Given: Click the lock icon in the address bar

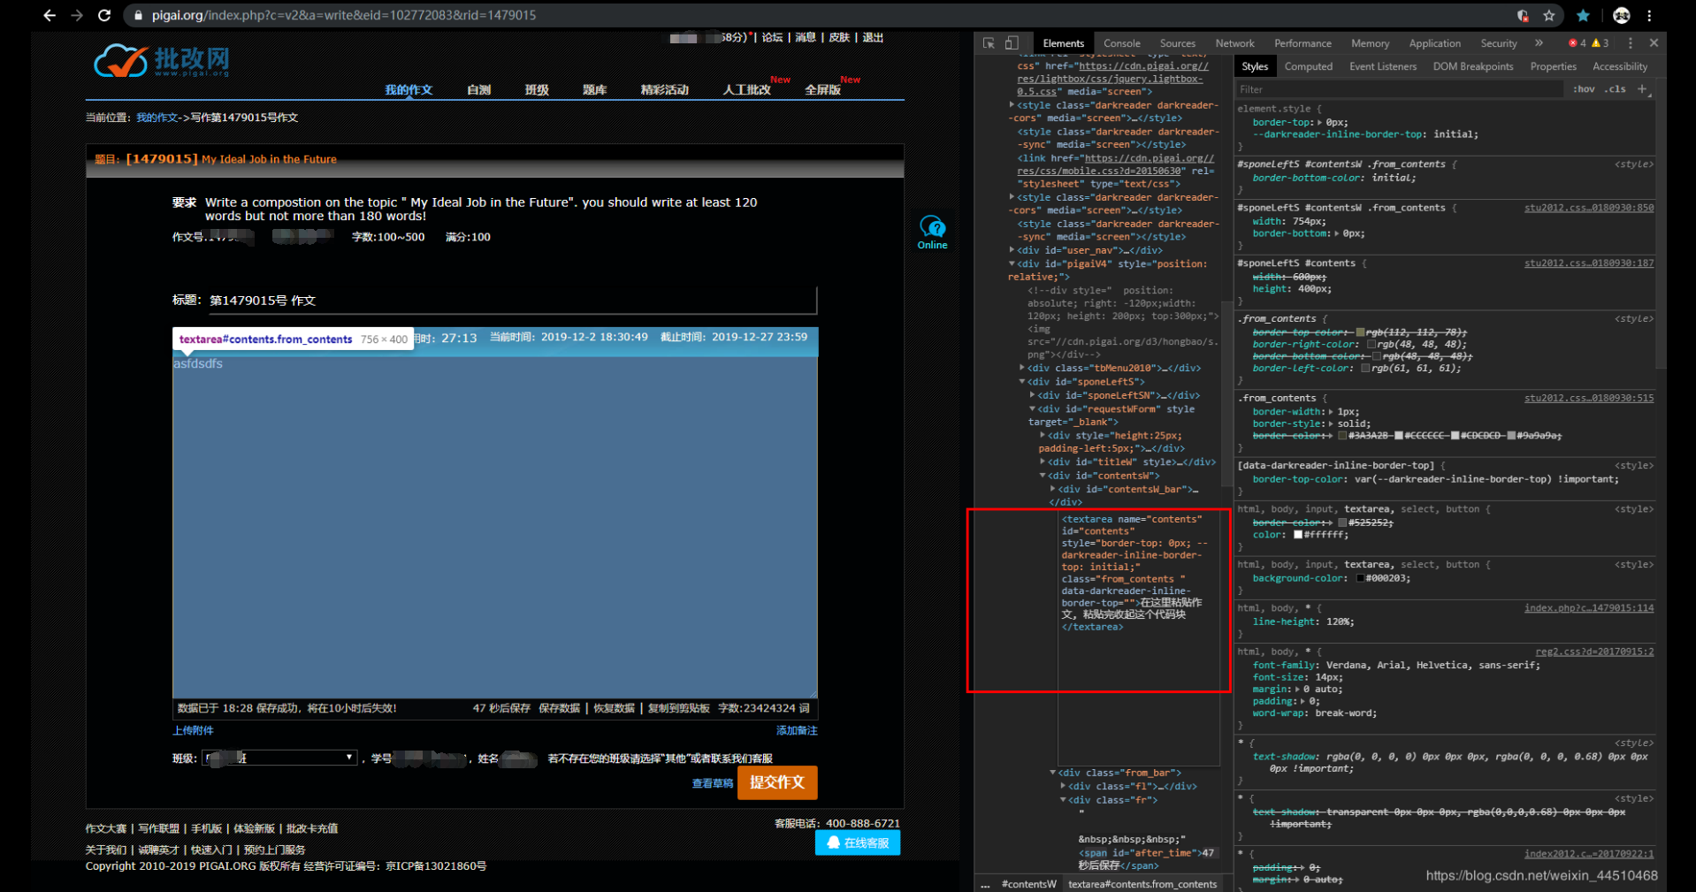Looking at the screenshot, I should [138, 15].
